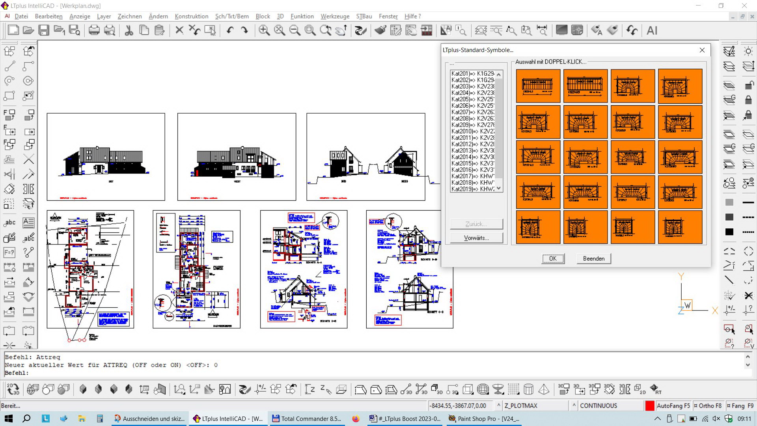Paste from clipboard icon in toolbar
The width and height of the screenshot is (757, 426).
tap(160, 30)
